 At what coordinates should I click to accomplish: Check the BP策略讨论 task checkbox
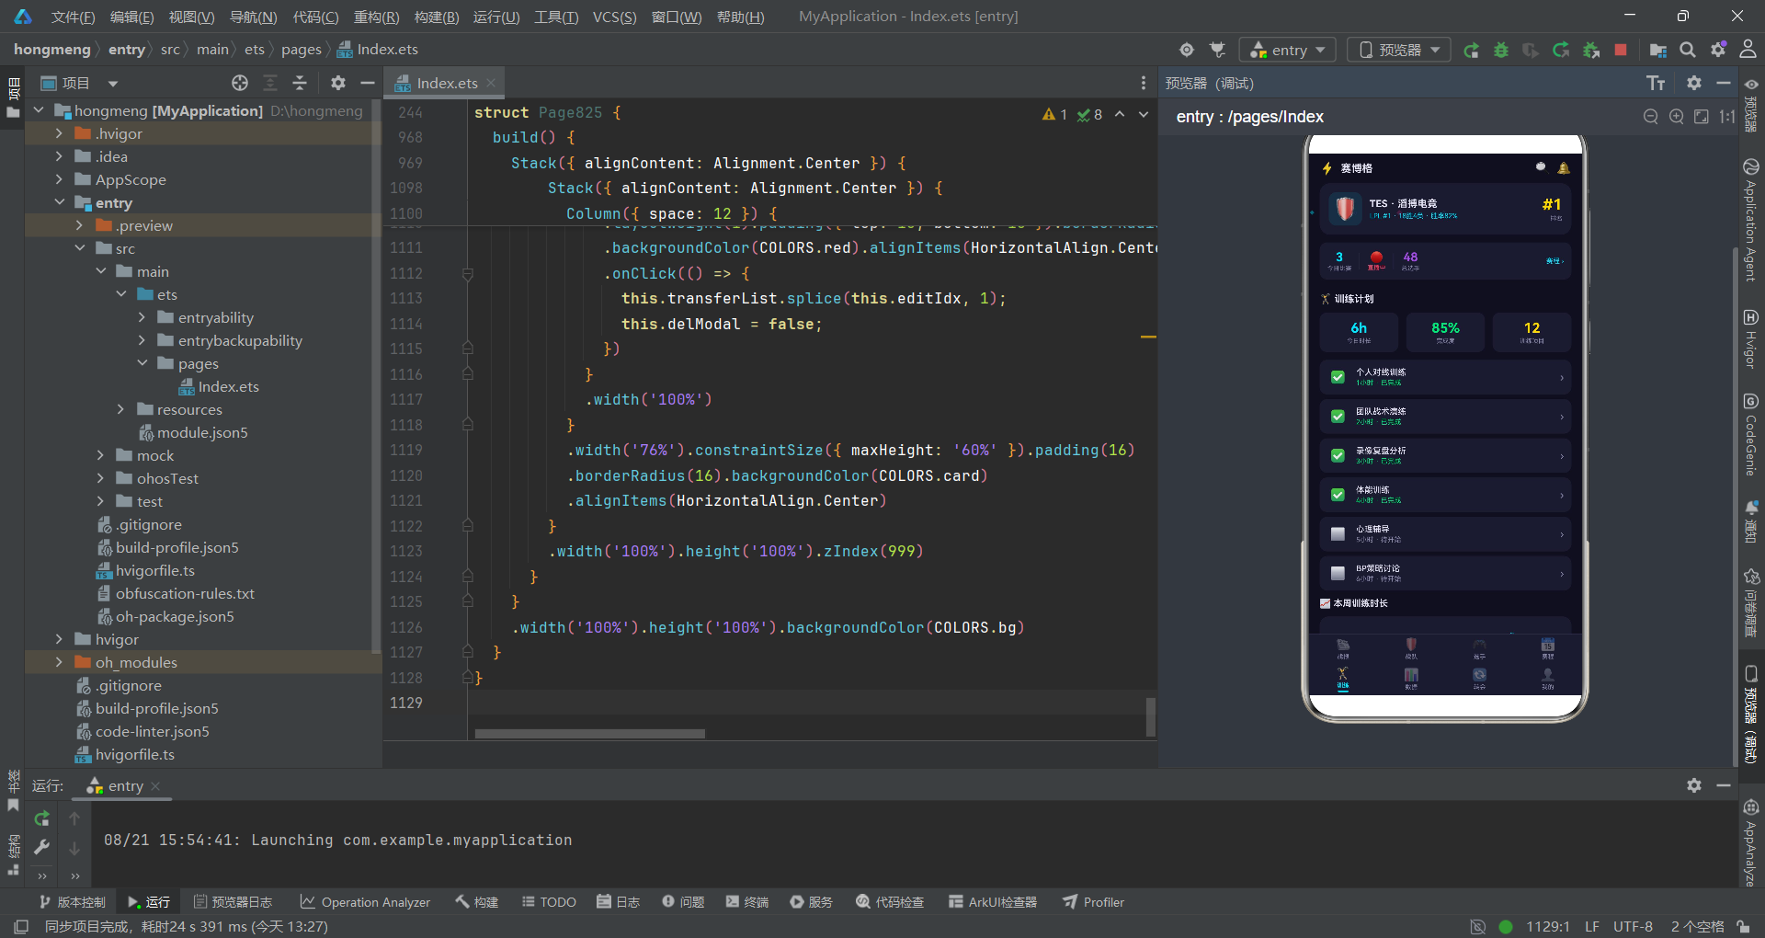(1338, 573)
